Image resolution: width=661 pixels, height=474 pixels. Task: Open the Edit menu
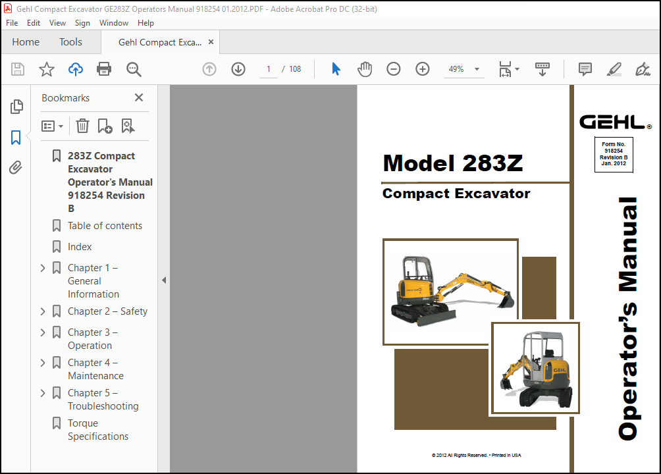point(34,23)
